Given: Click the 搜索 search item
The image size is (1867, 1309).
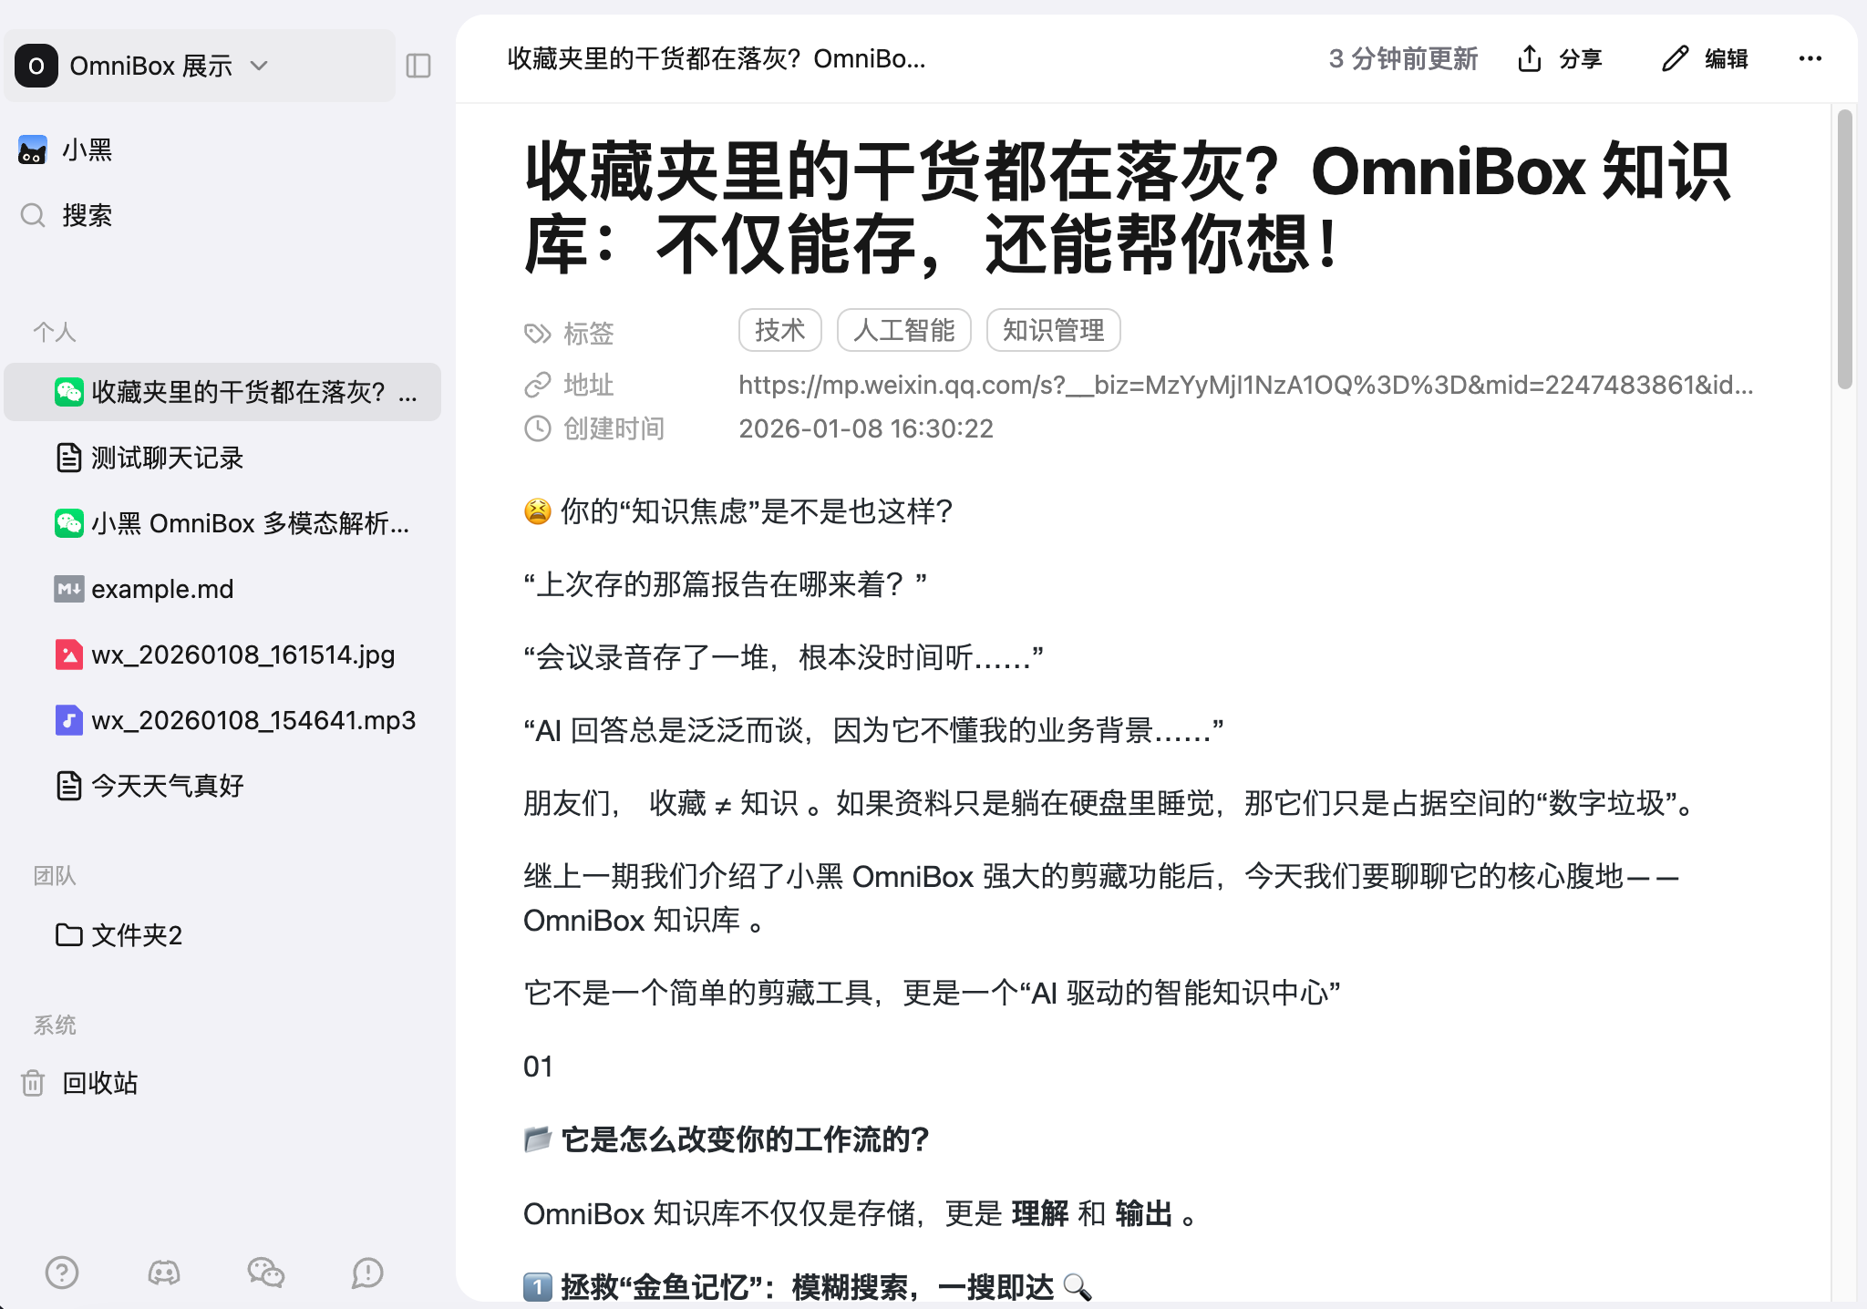Looking at the screenshot, I should (x=87, y=215).
